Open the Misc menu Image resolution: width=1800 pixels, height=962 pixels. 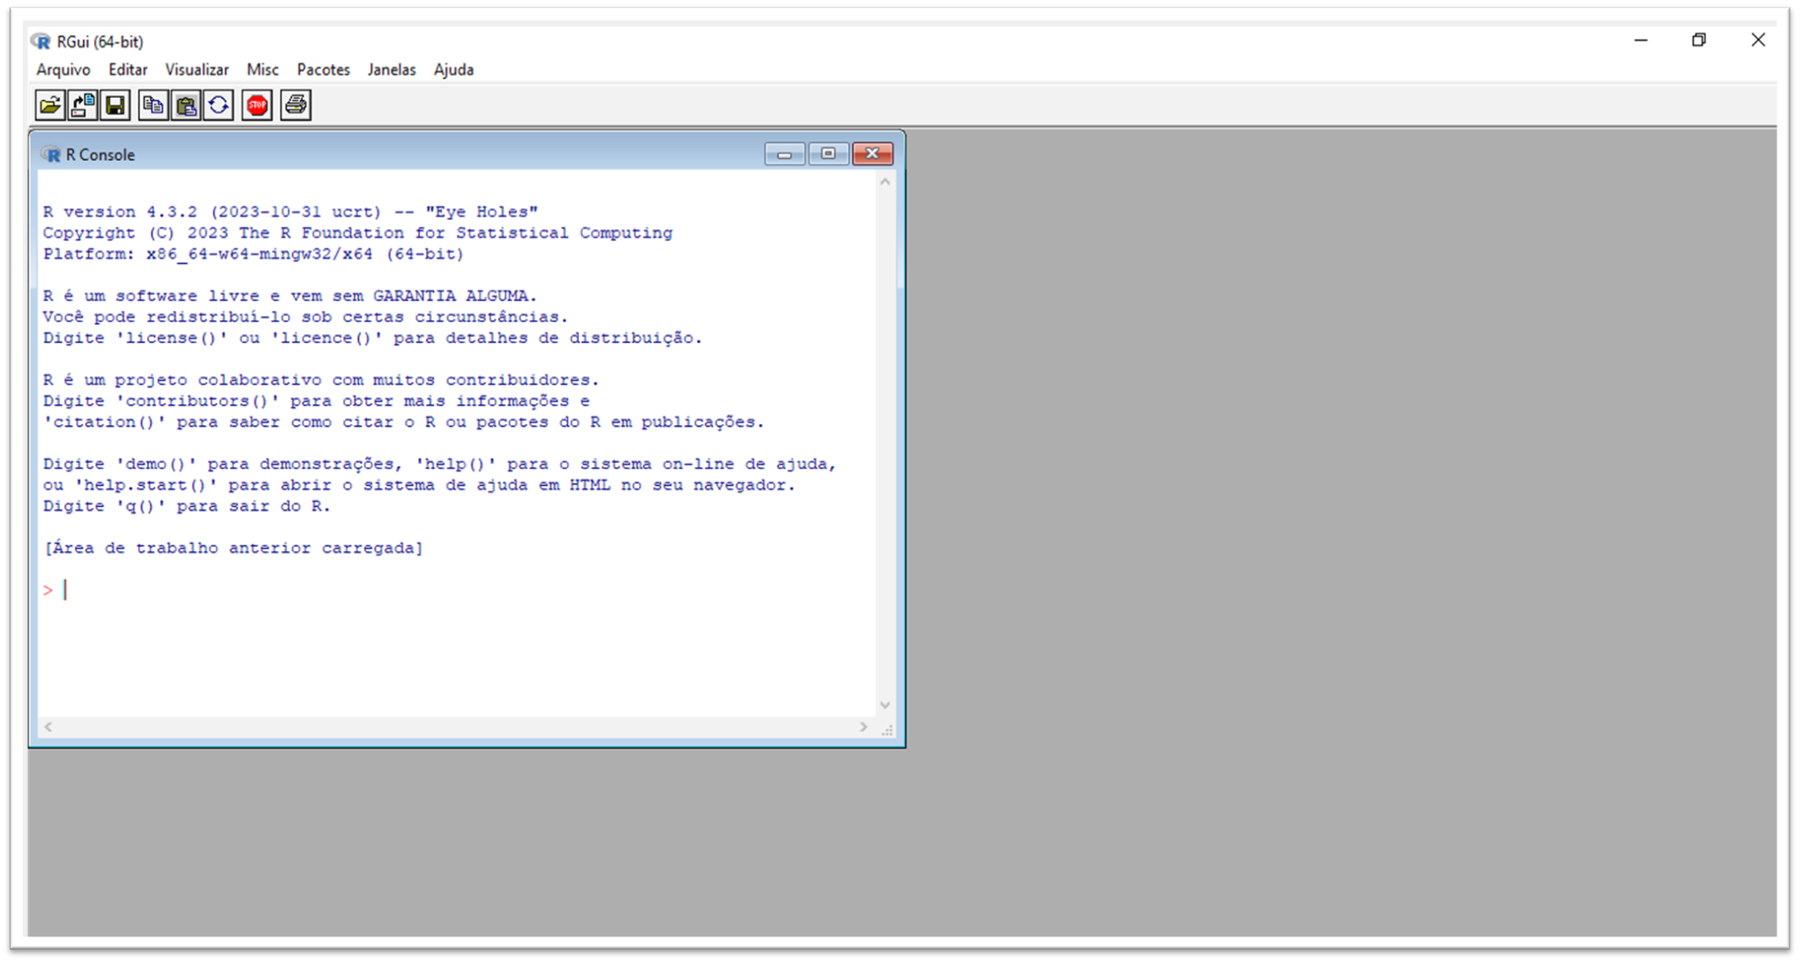click(x=262, y=70)
